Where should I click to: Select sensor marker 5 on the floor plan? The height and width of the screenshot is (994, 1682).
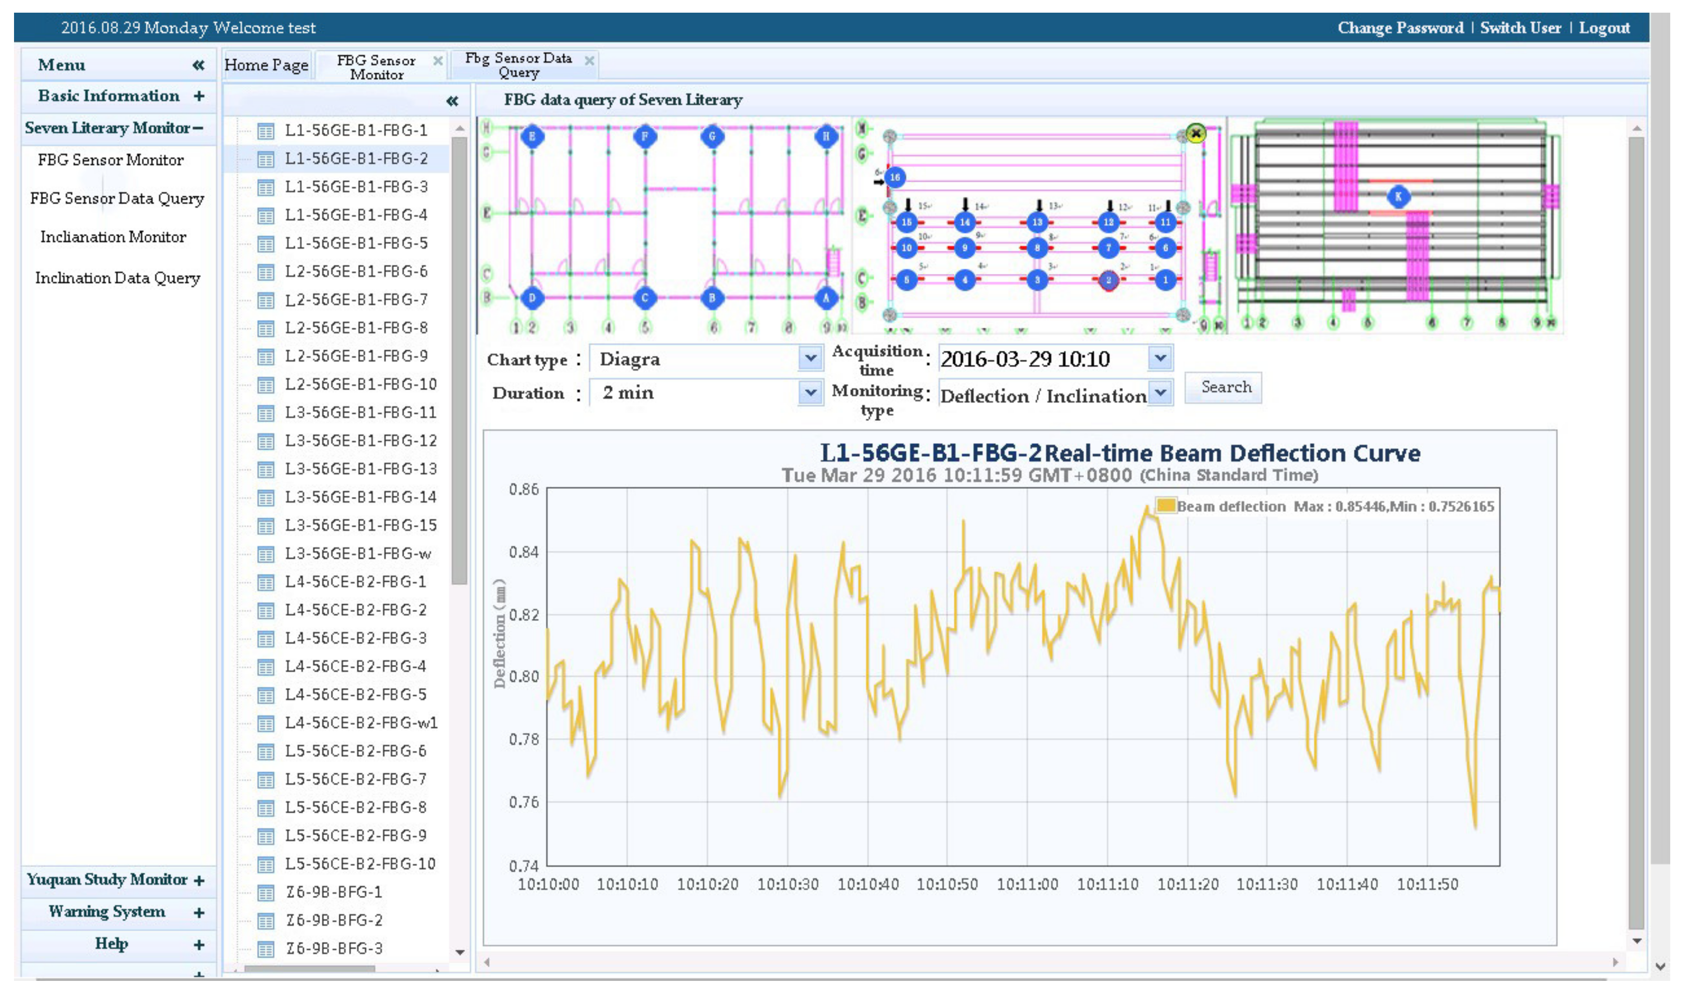[x=907, y=280]
